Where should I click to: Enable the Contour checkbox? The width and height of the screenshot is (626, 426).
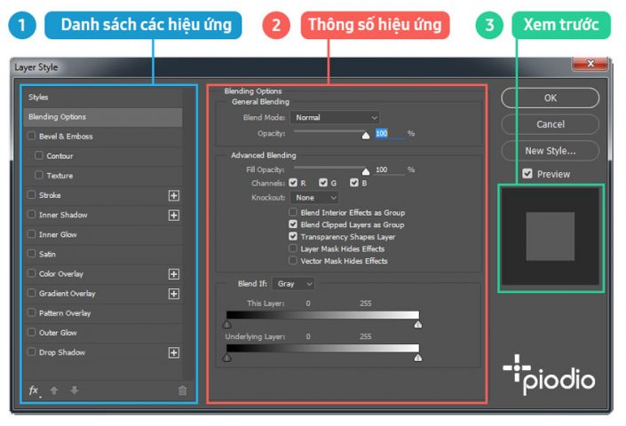[x=39, y=155]
